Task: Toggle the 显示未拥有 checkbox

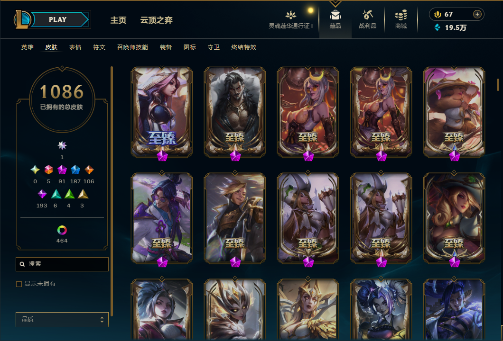Action: point(19,284)
